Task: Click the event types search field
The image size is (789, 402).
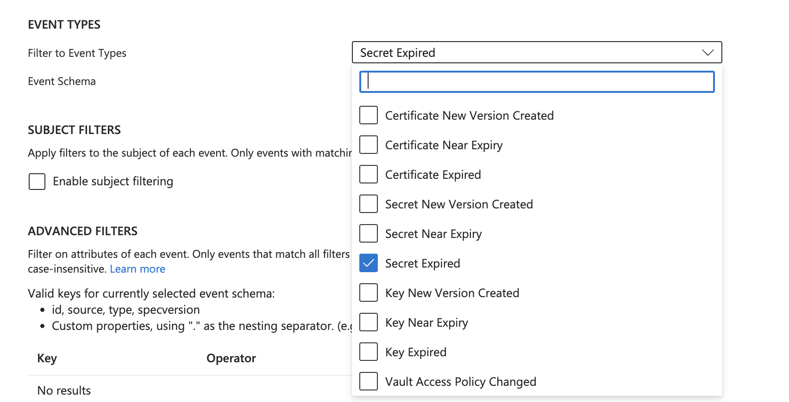Action: click(x=537, y=82)
